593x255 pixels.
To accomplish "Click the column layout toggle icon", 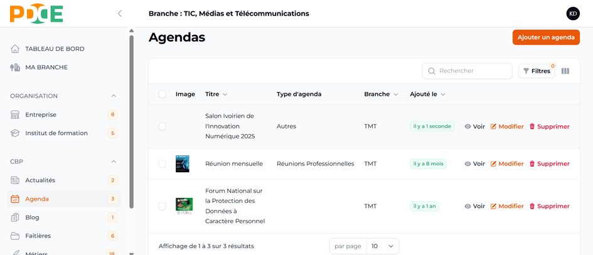I will [565, 71].
